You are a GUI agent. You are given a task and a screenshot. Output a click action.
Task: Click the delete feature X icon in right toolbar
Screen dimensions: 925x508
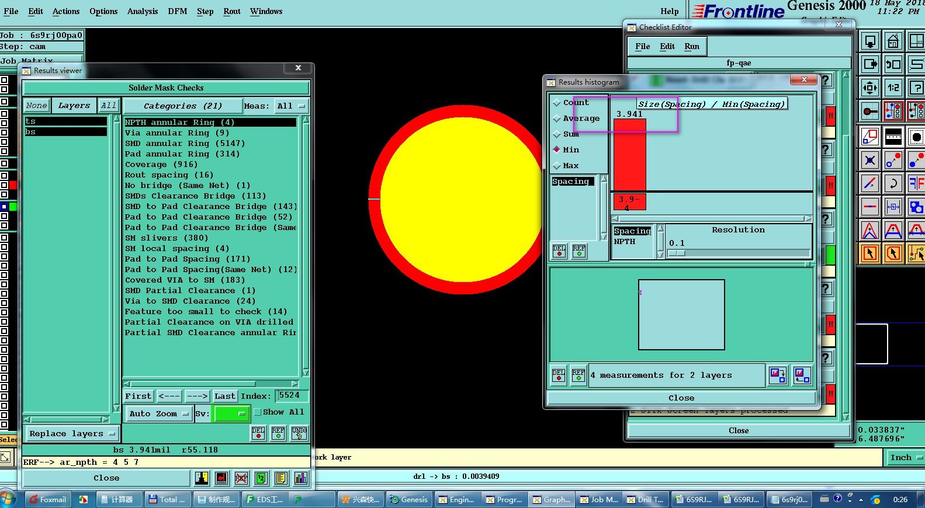pyautogui.click(x=870, y=161)
